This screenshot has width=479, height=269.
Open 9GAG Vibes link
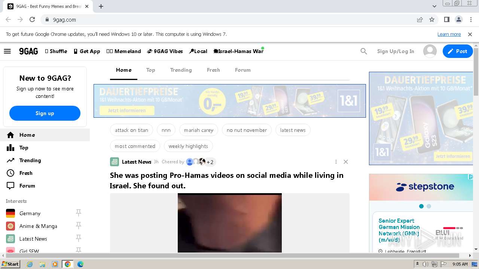[x=165, y=51]
